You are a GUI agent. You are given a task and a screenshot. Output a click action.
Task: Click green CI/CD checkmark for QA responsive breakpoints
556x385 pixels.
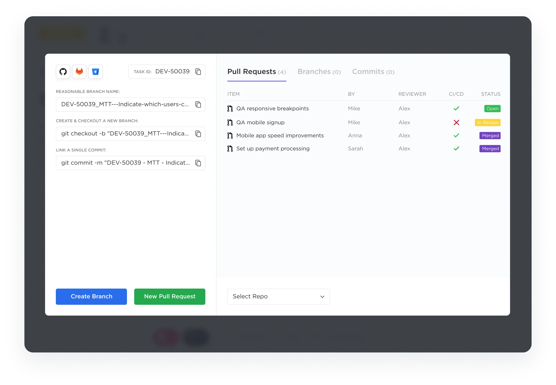456,108
